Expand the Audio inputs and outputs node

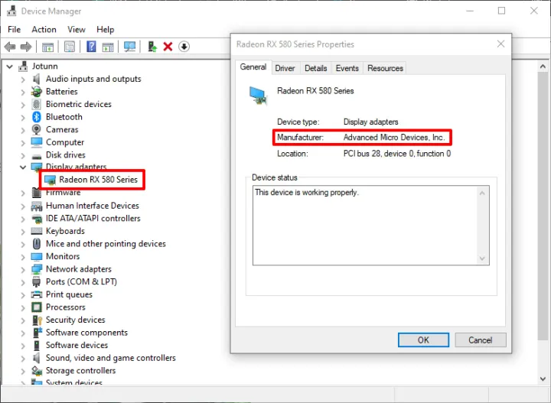tap(22, 79)
